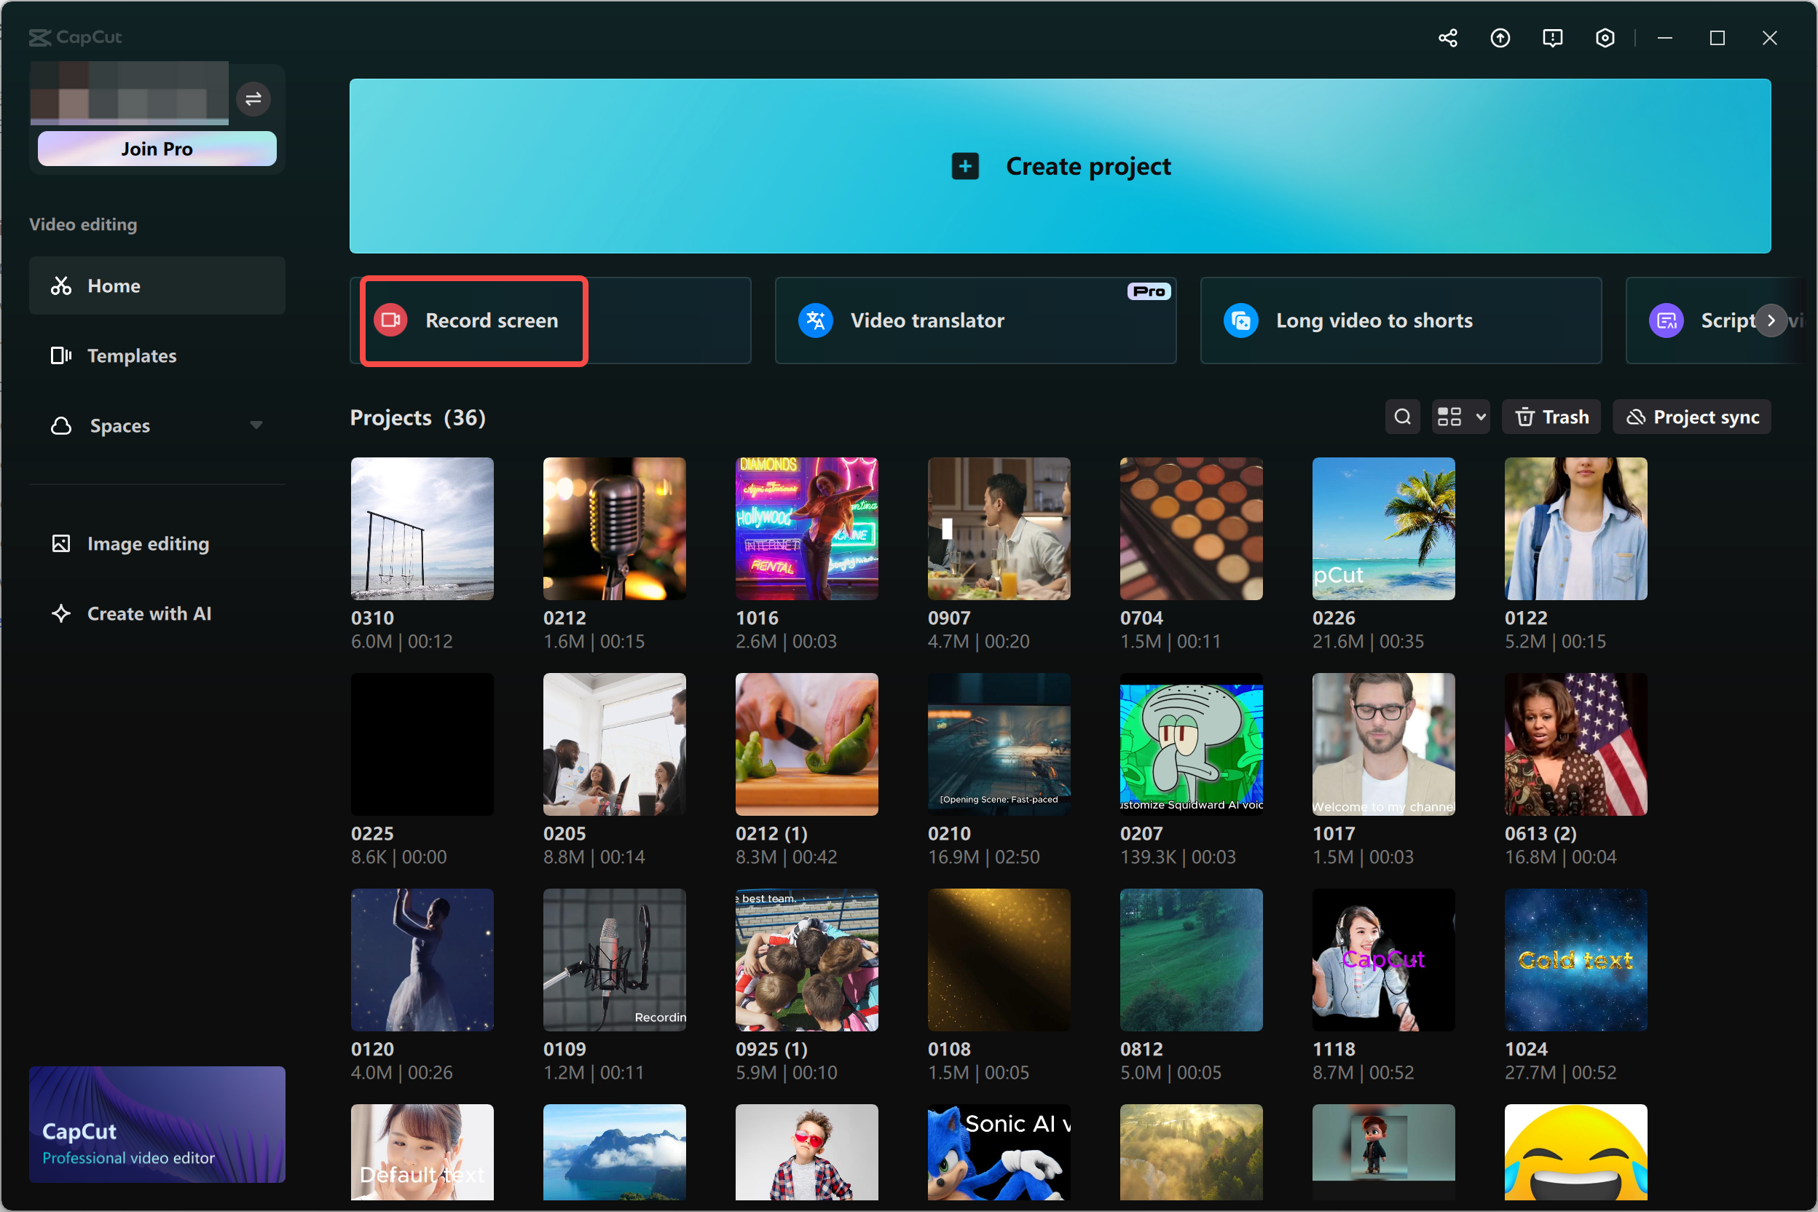Open the project view layout dropdown
The width and height of the screenshot is (1818, 1212).
pyautogui.click(x=1460, y=417)
